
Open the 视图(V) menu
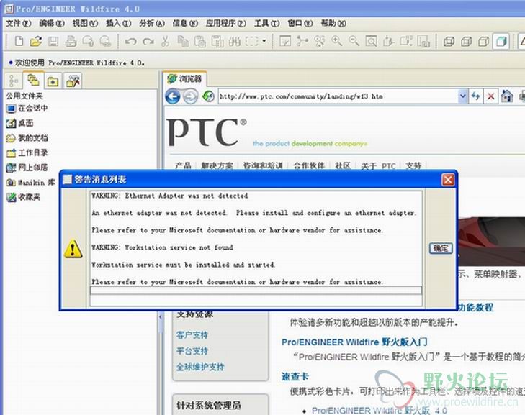tap(85, 23)
